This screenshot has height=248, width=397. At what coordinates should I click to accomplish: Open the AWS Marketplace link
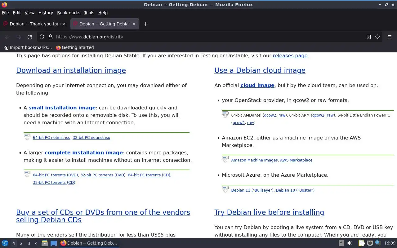[296, 160]
